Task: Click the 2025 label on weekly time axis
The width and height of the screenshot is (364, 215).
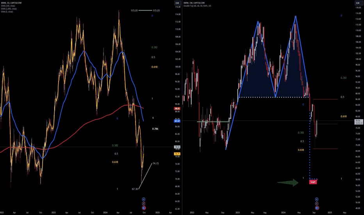Action: [329, 212]
